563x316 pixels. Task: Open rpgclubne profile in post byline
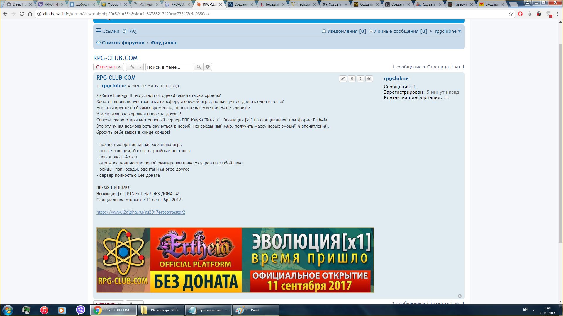tap(114, 86)
